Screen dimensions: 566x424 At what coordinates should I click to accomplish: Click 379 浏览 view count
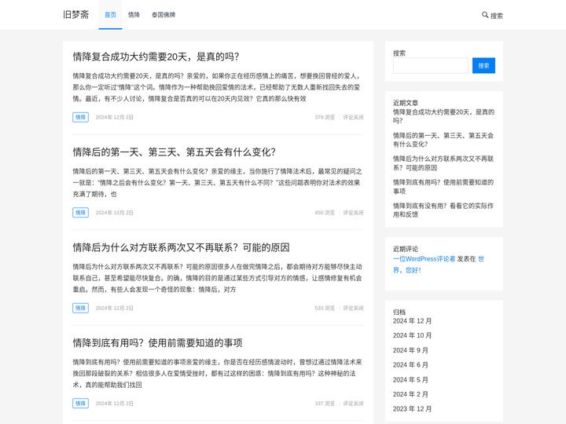click(x=325, y=117)
